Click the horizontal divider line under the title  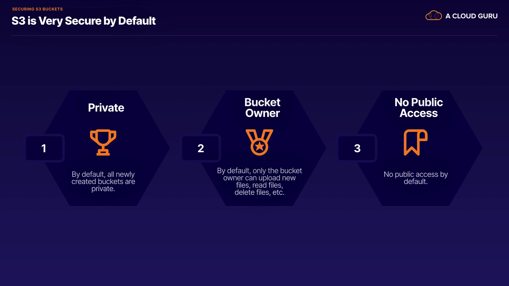tap(254, 35)
